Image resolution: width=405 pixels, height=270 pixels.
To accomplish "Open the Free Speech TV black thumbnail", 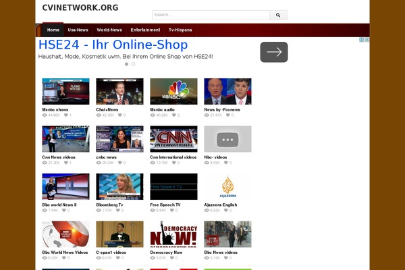I will click(x=174, y=186).
